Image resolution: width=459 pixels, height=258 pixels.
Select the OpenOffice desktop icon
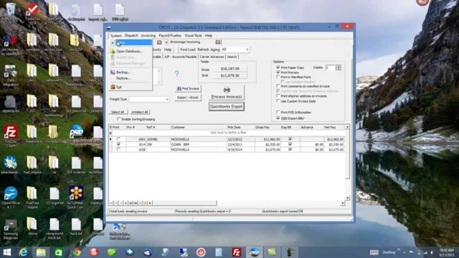point(10,197)
